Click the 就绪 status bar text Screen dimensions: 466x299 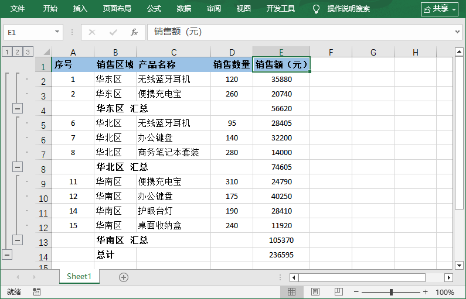(x=14, y=292)
